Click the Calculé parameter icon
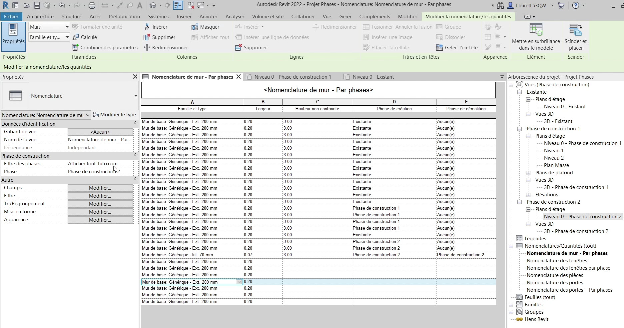This screenshot has height=328, width=624. (x=76, y=37)
